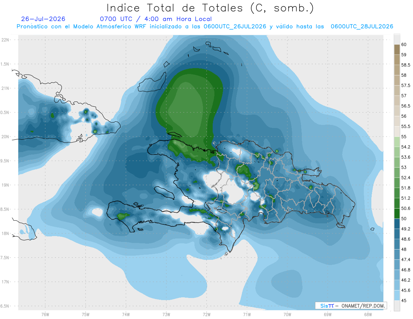
Task: Click the initialization time "0600UTC_26JUL2026"
Action: click(235, 26)
